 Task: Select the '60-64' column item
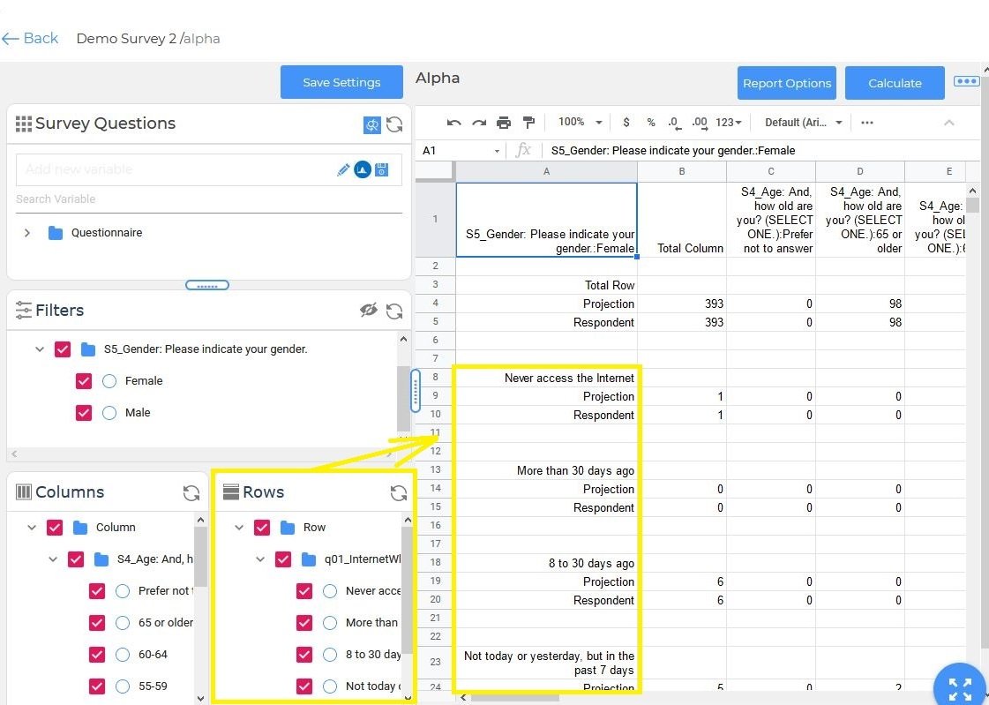click(x=153, y=655)
